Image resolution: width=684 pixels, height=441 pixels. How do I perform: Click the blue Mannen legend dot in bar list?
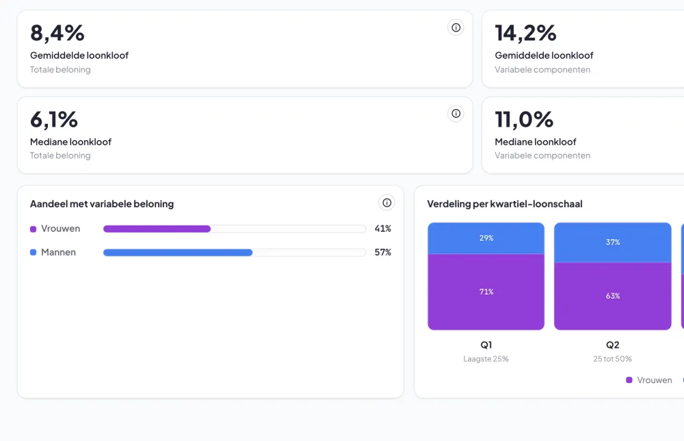click(33, 252)
